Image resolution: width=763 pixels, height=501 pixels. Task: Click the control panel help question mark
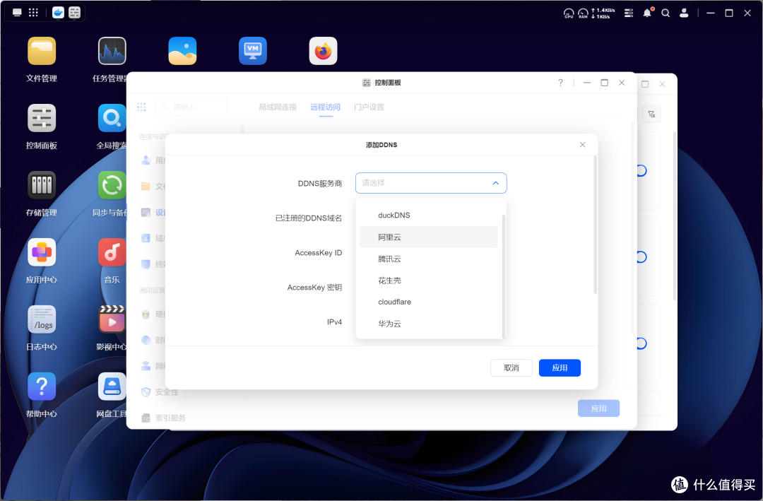click(560, 83)
